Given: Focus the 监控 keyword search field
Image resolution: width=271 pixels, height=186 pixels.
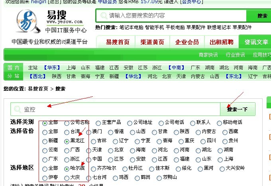Looking at the screenshot, I should (120, 109).
